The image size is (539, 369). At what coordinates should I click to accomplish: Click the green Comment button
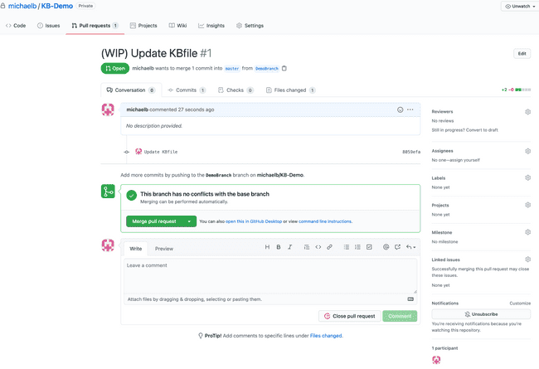tap(400, 316)
